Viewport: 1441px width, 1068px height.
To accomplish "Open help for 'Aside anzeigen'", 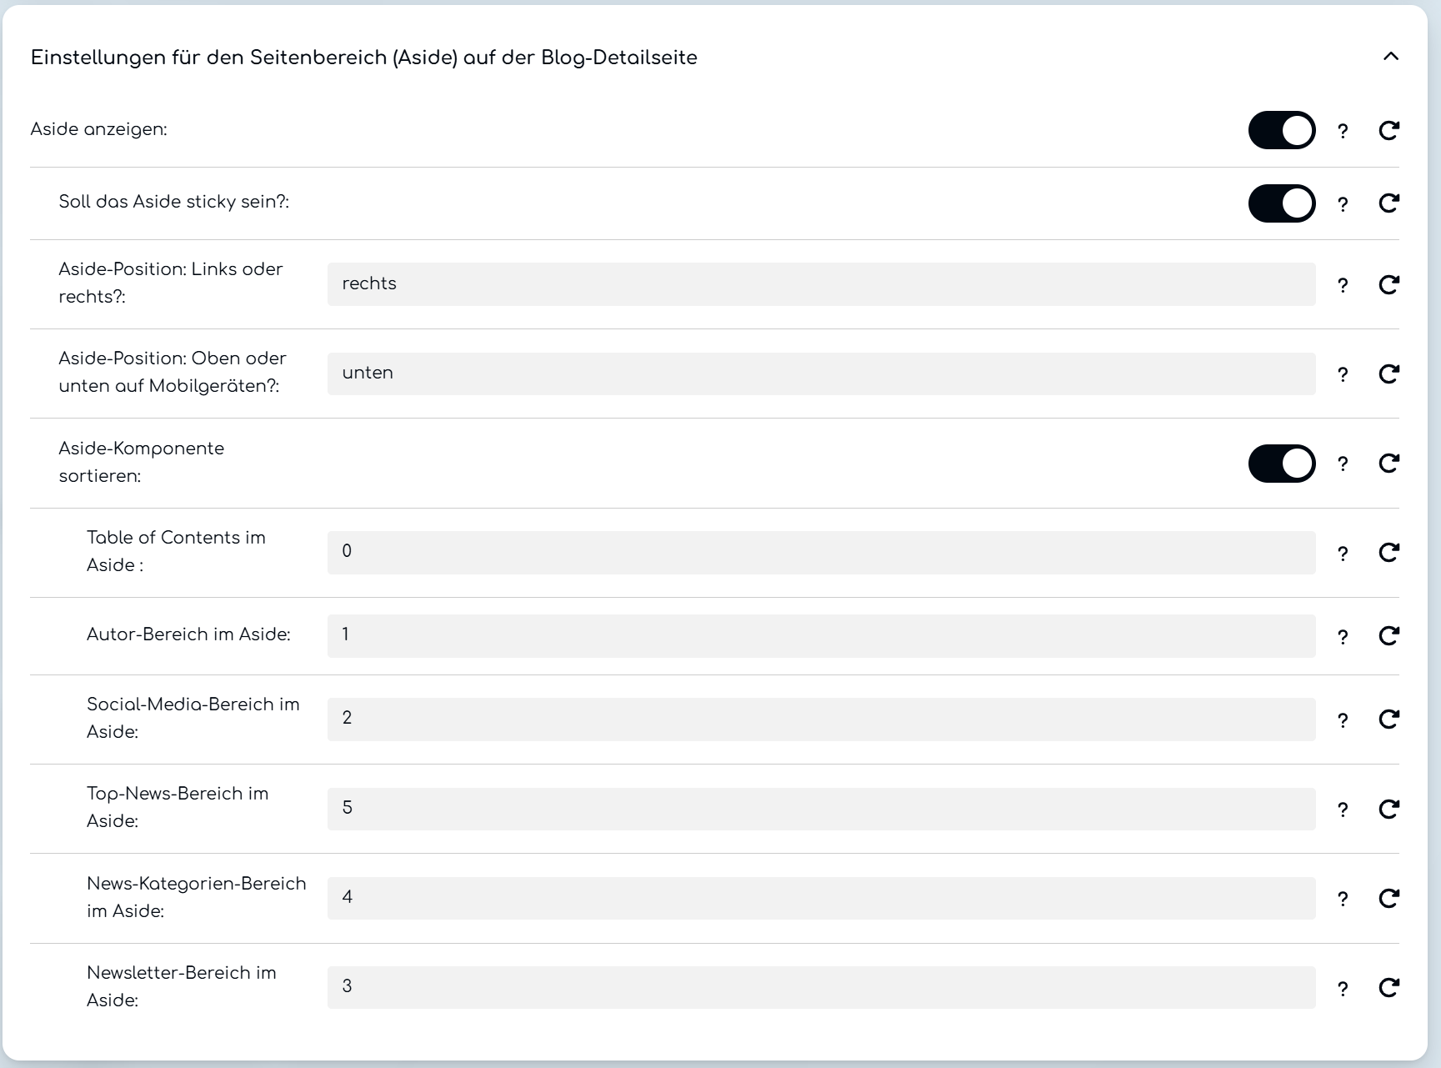I will [1343, 131].
